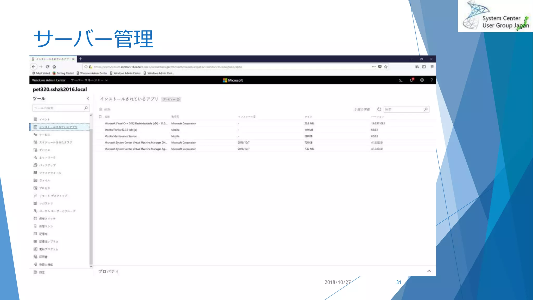This screenshot has height=300, width=533.
Task: Click Windows Admin Center home link
Action: [x=49, y=80]
